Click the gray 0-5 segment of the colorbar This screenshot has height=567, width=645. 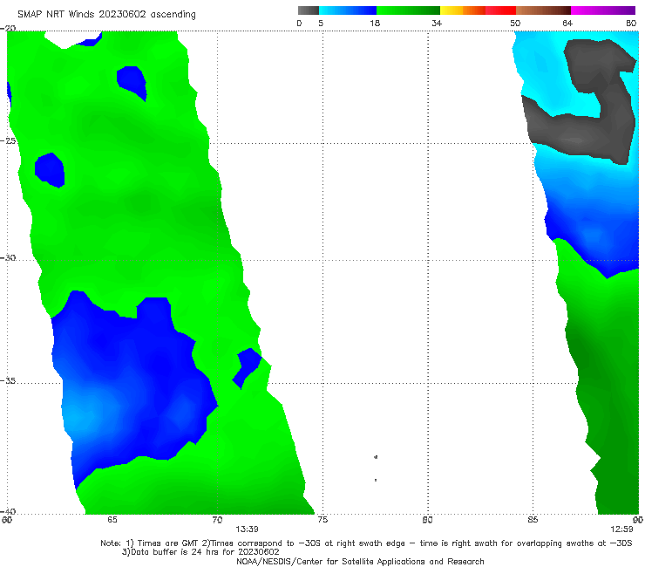pyautogui.click(x=309, y=10)
